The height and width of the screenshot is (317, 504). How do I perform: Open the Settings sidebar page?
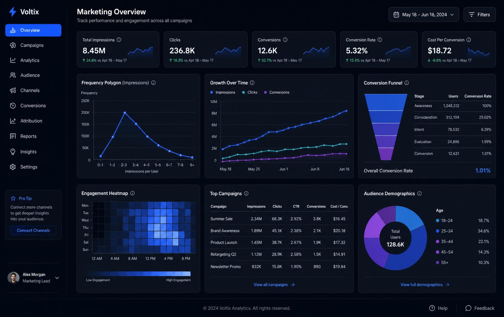coord(33,167)
